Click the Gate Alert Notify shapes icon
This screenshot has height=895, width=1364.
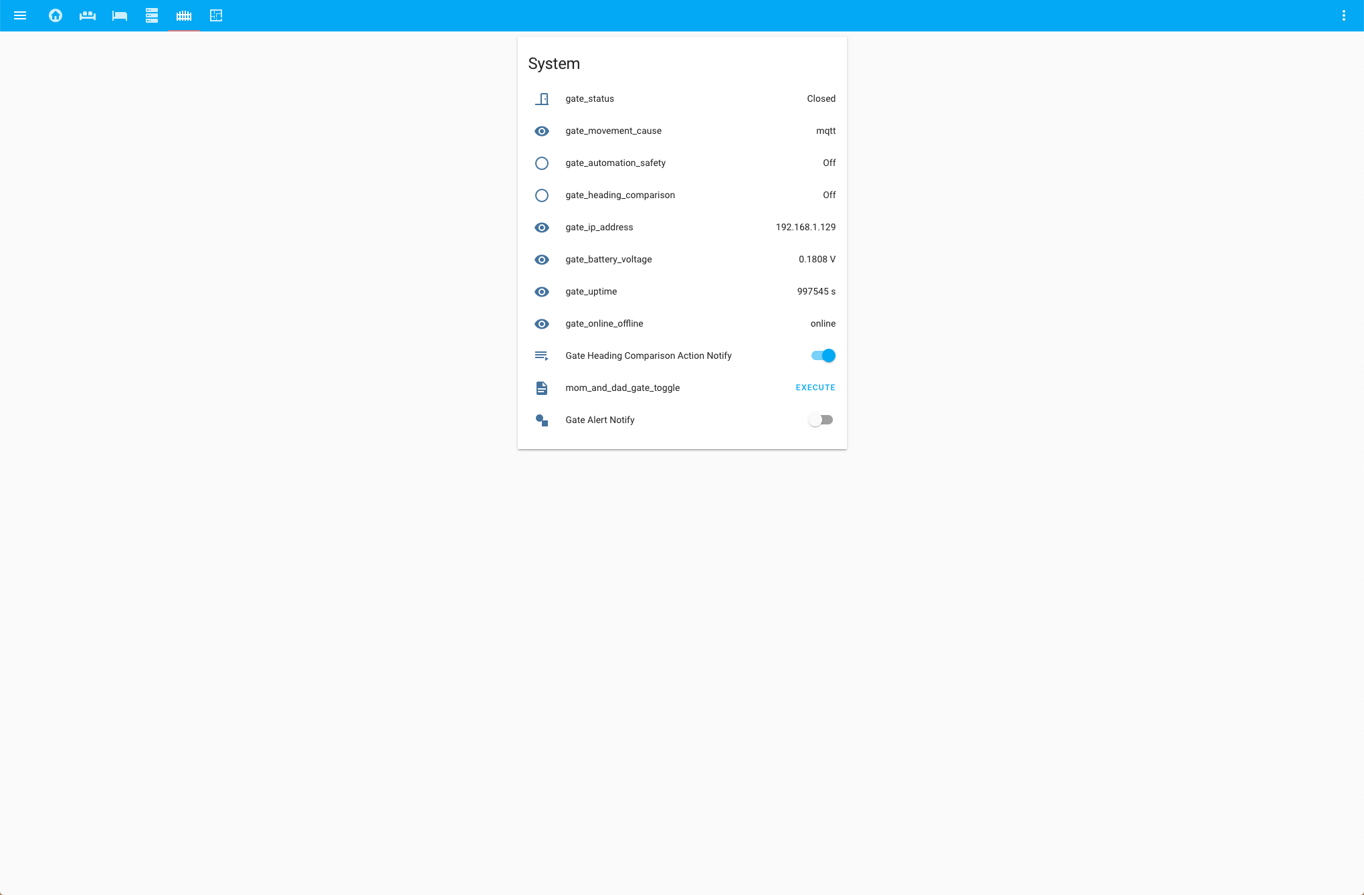click(x=542, y=420)
